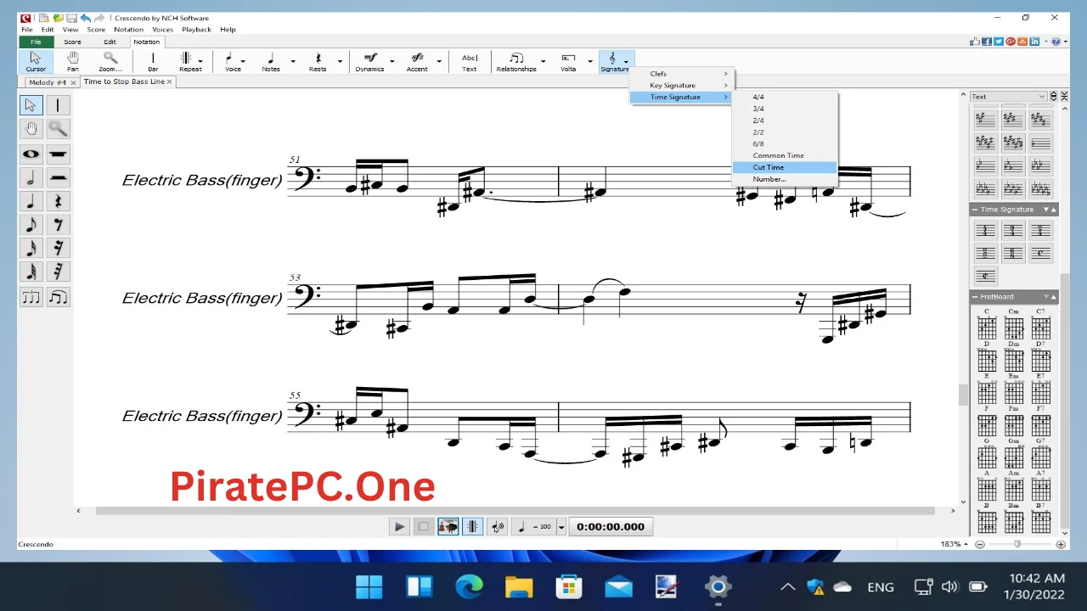Switch to the Score ribbon tab
The image size is (1087, 611).
click(72, 42)
